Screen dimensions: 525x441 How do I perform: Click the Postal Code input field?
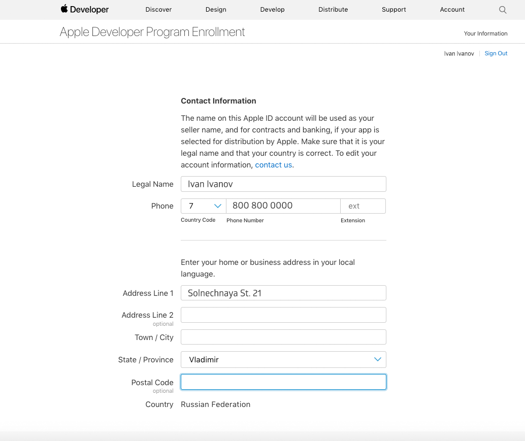(x=283, y=382)
